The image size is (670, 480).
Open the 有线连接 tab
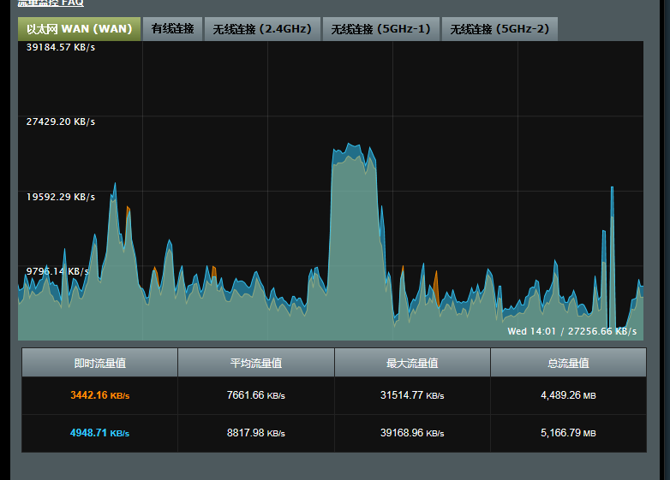click(x=172, y=29)
